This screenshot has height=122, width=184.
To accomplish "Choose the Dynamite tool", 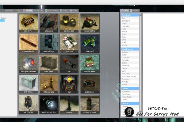I will pos(130,60).
